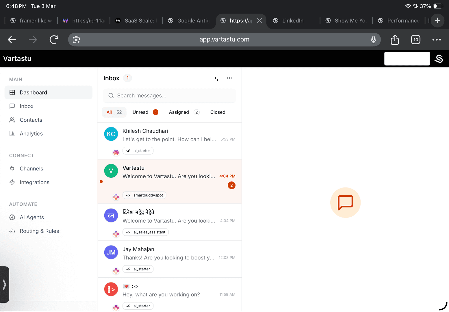Start voice search with the microphone icon
This screenshot has width=449, height=312.
(374, 40)
